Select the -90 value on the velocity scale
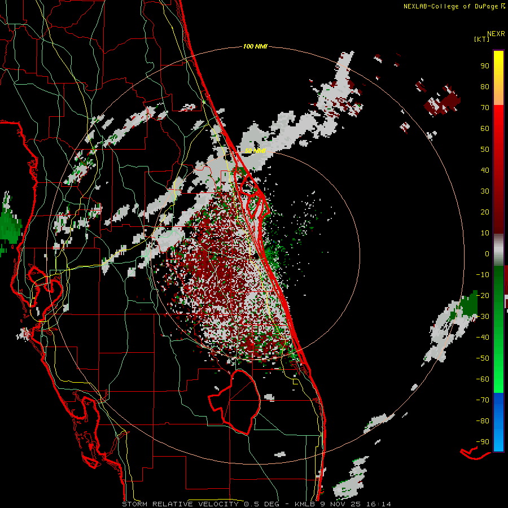Viewport: 508px width, 508px height. pyautogui.click(x=483, y=442)
